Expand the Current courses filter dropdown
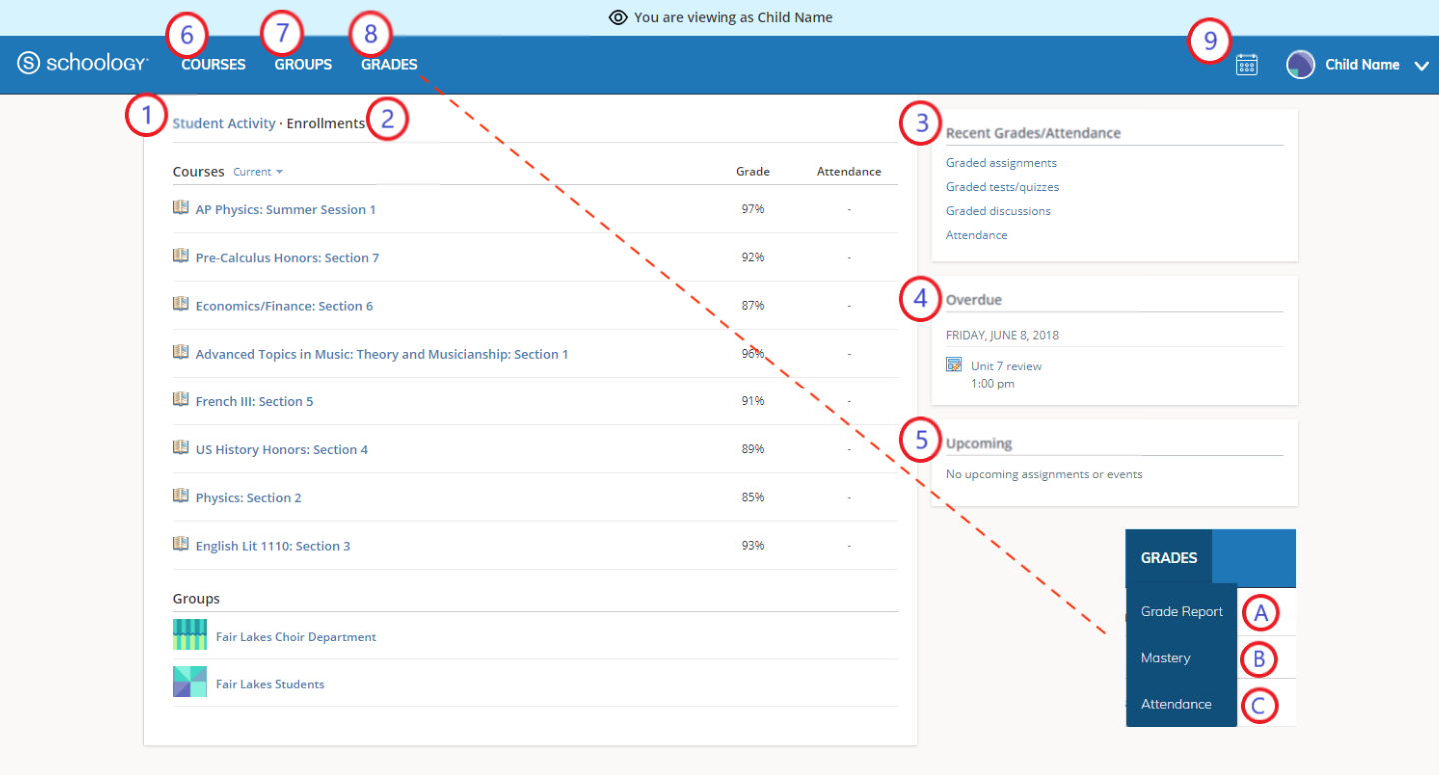1439x775 pixels. 258,172
